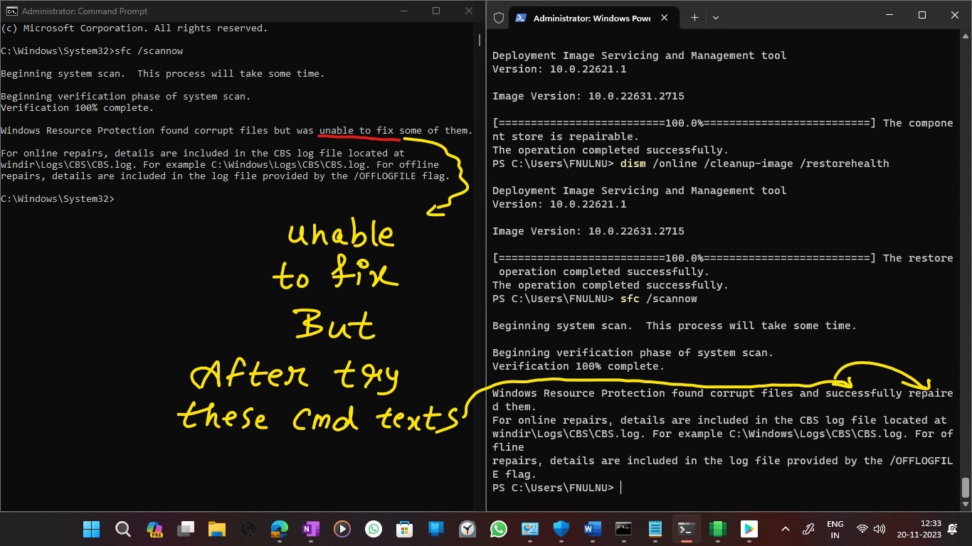Viewport: 972px width, 546px height.
Task: Expand hidden system tray icons
Action: [785, 529]
